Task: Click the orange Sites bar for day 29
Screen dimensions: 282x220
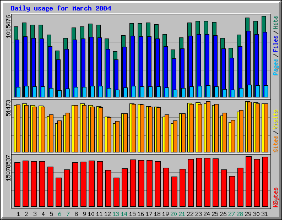Action: [x=250, y=127]
